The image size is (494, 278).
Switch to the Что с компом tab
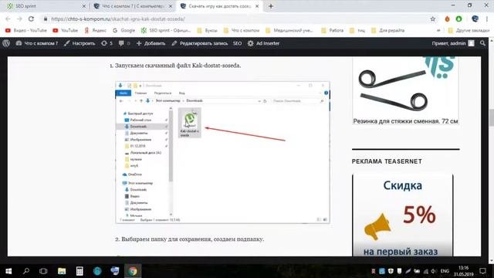[133, 6]
